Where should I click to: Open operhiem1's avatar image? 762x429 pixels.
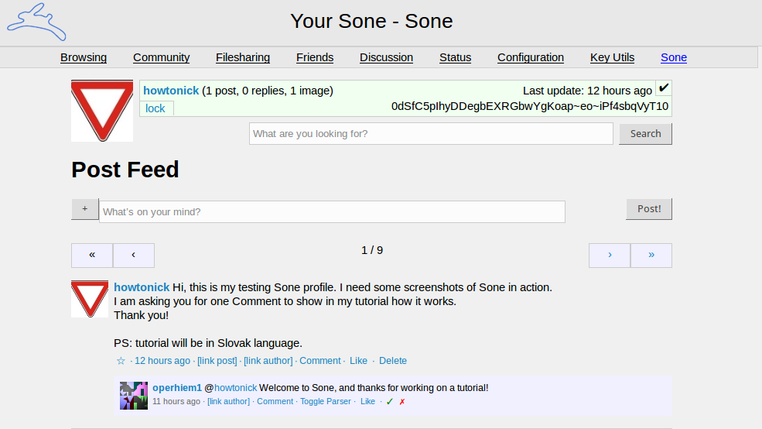(x=134, y=396)
